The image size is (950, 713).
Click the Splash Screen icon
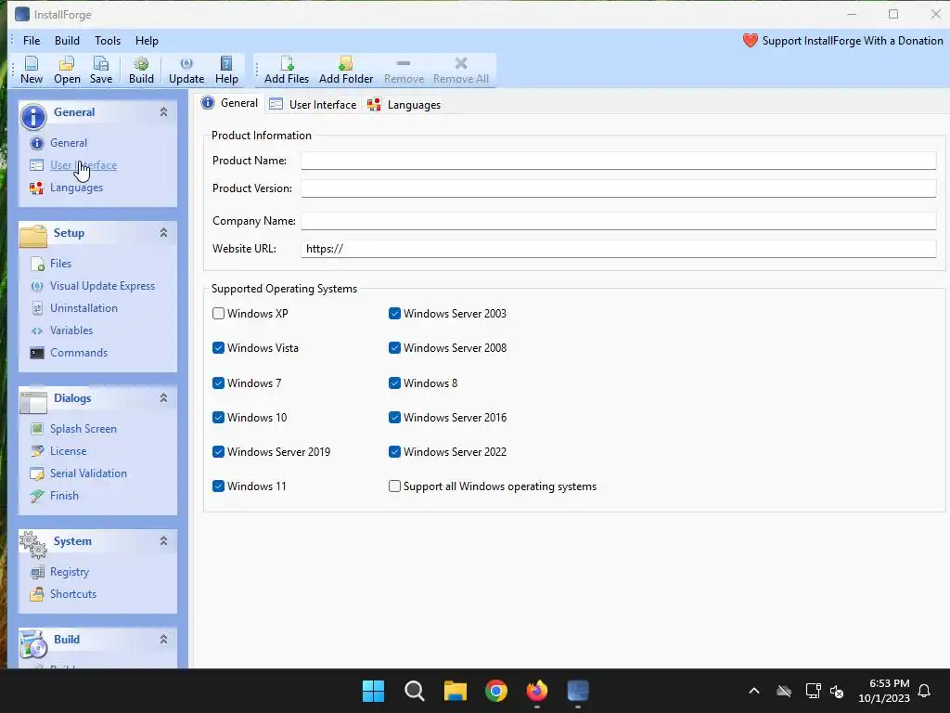click(37, 429)
